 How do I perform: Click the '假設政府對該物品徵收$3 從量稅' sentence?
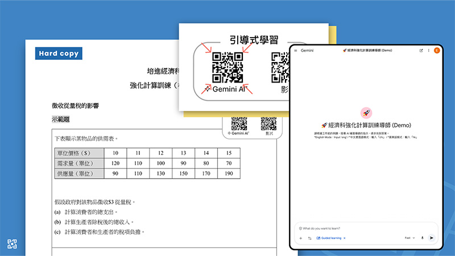pyautogui.click(x=95, y=202)
